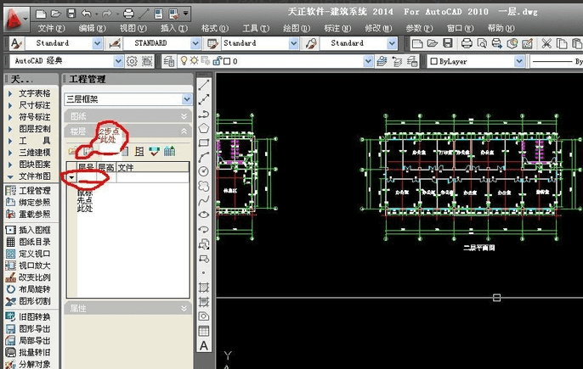Open the 工具(T) menu

tap(256, 28)
